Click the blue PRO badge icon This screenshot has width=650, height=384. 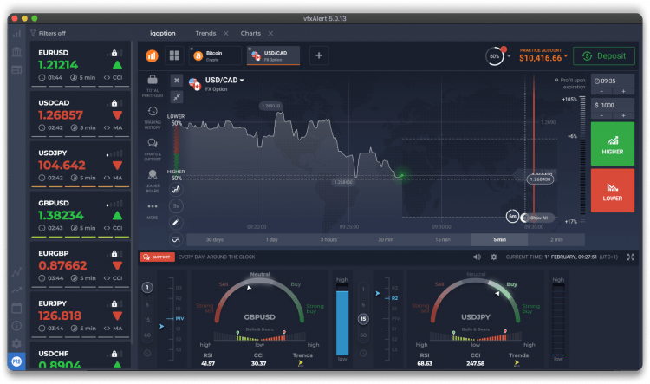coord(16,361)
